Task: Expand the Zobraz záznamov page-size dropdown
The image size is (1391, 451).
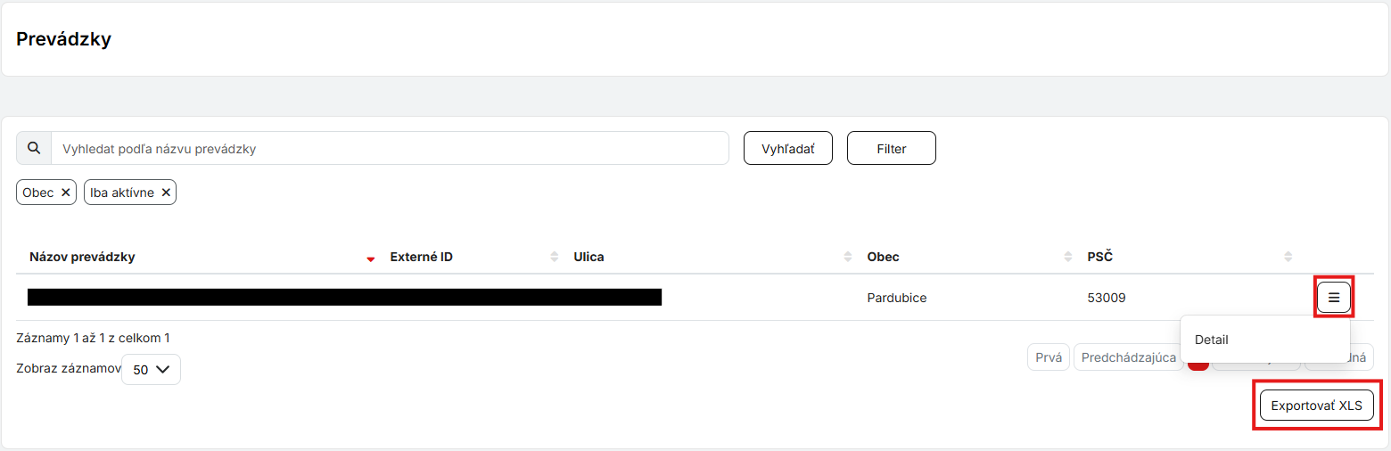Action: click(151, 369)
